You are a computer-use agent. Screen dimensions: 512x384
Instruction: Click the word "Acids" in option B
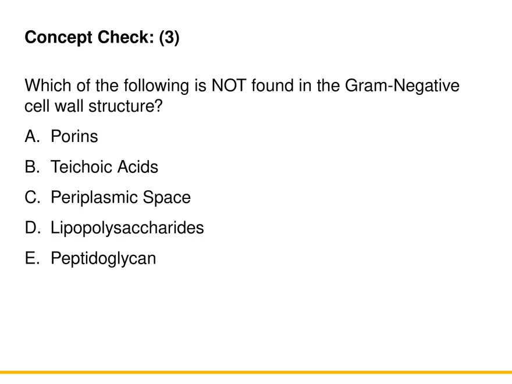tap(137, 167)
